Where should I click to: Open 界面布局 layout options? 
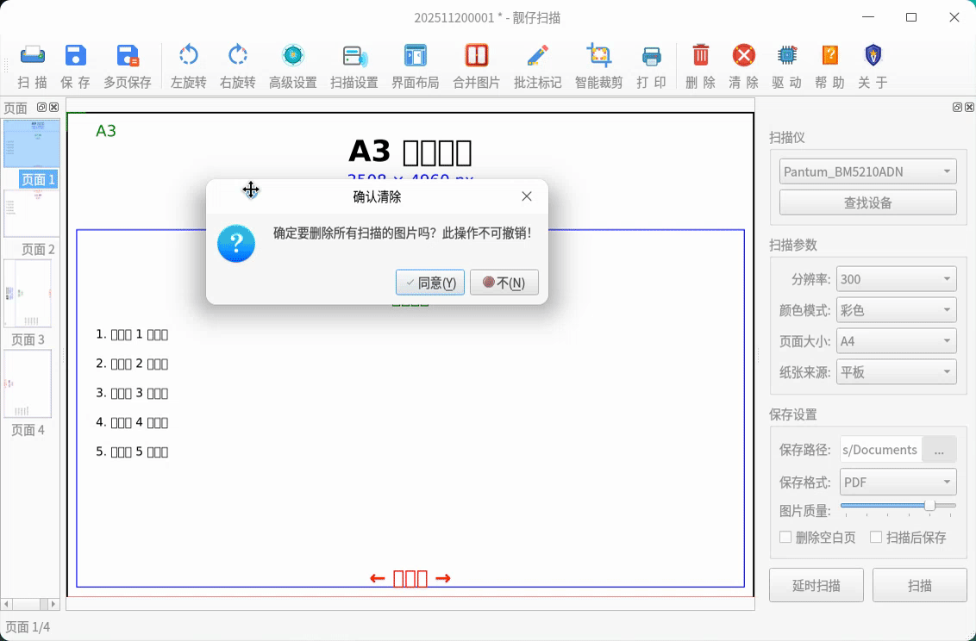click(416, 65)
